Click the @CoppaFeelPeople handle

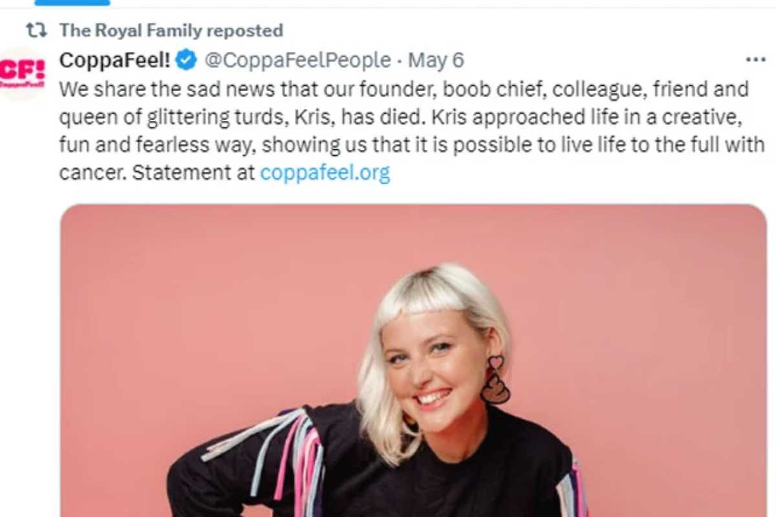click(297, 60)
